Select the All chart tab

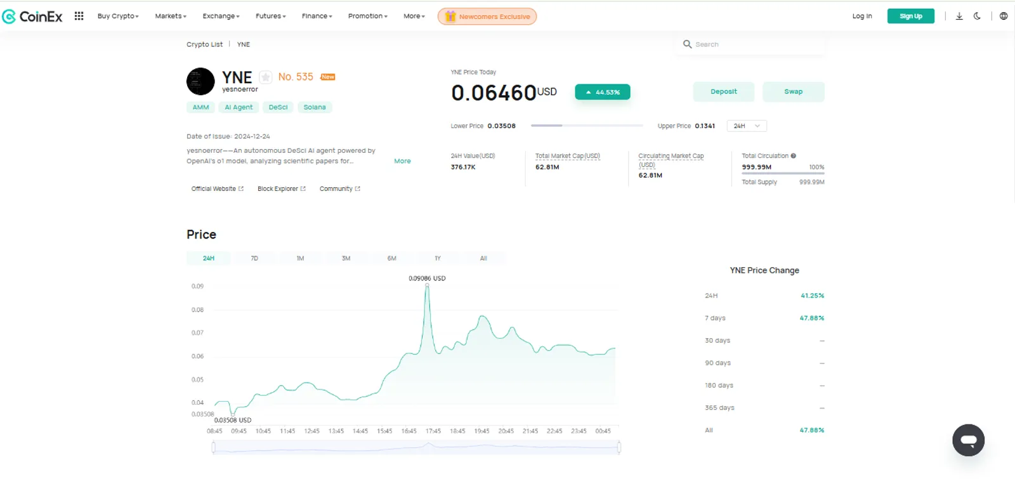click(483, 258)
